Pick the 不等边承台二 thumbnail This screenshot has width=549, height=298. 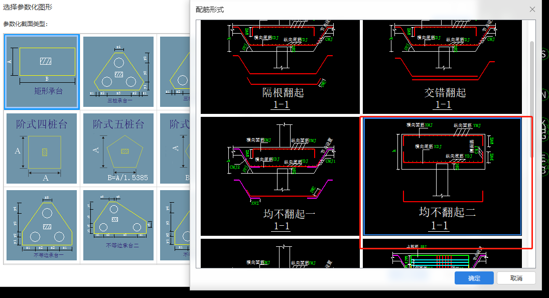(118, 225)
